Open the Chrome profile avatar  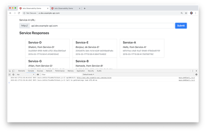191,13
